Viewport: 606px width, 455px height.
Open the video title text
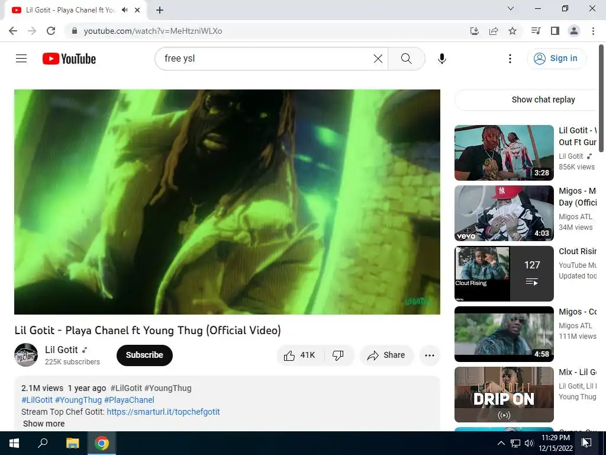point(147,331)
